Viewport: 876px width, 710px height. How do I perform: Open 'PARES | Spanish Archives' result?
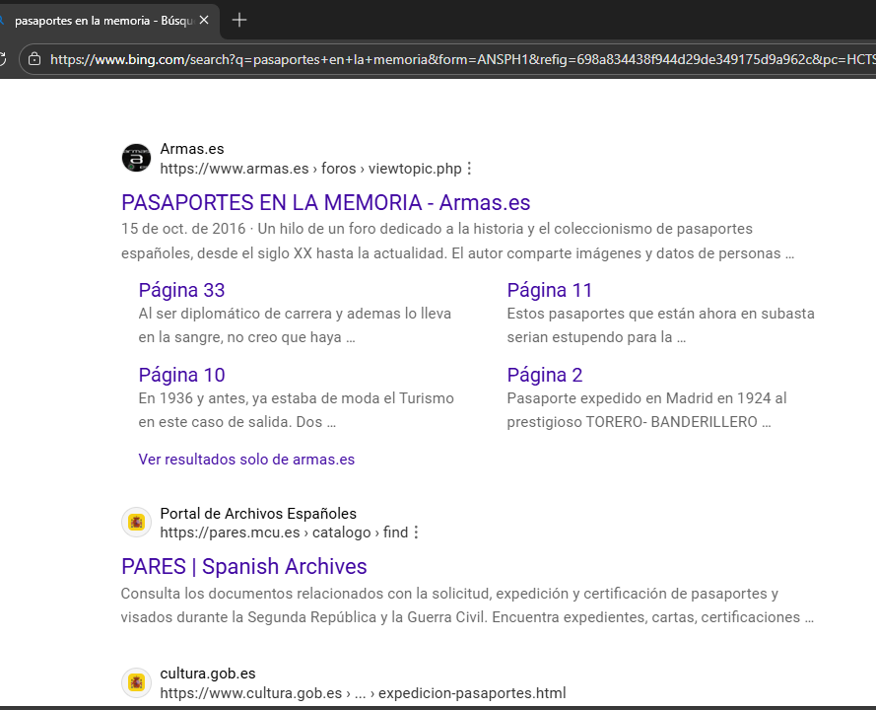click(243, 567)
